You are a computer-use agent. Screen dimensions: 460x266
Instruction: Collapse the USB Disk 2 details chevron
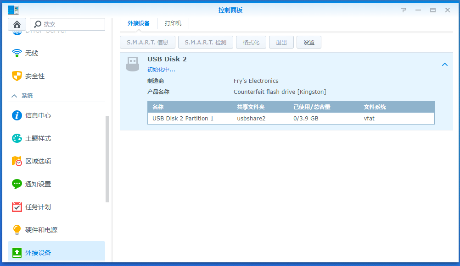pos(445,65)
